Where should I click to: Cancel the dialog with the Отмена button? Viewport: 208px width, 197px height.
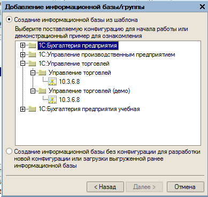point(185,187)
